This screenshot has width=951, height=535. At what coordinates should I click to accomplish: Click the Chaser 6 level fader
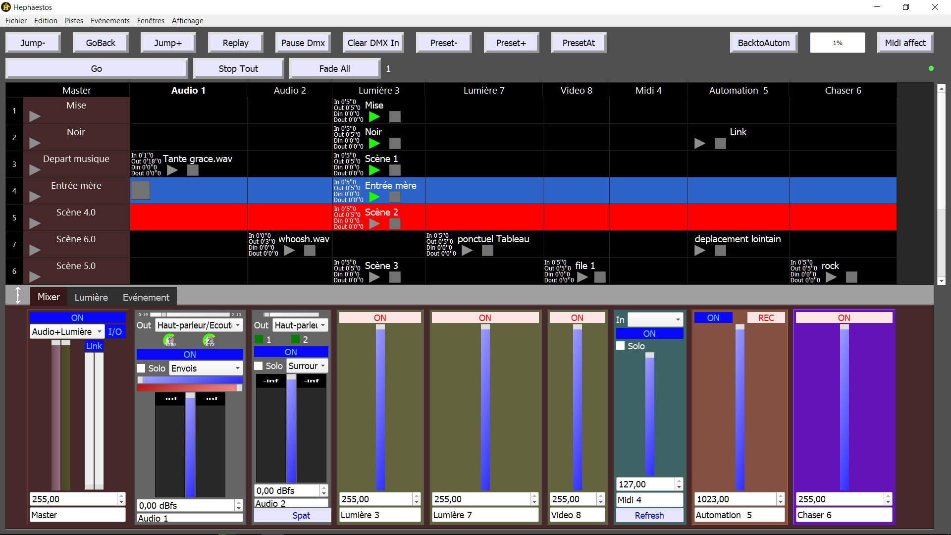point(844,406)
